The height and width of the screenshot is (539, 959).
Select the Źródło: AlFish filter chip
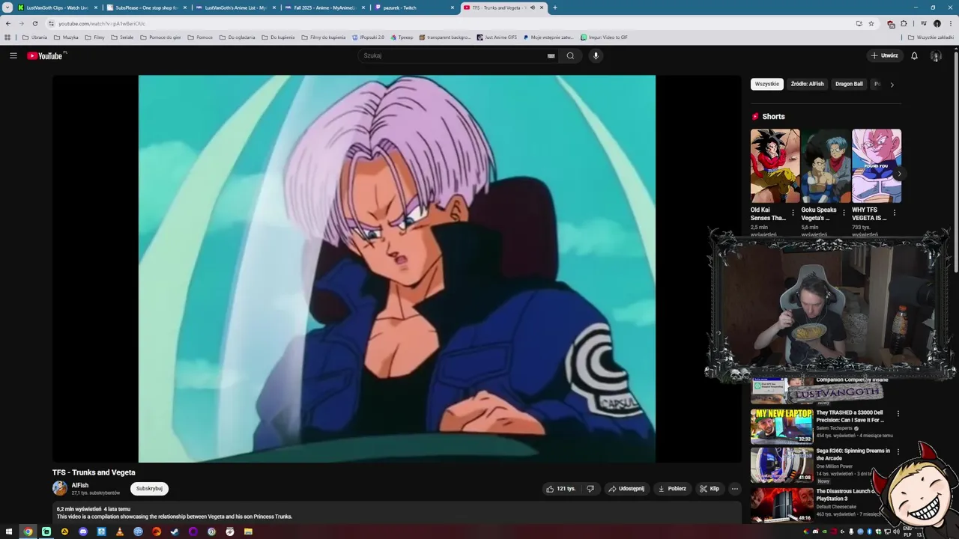click(x=807, y=84)
